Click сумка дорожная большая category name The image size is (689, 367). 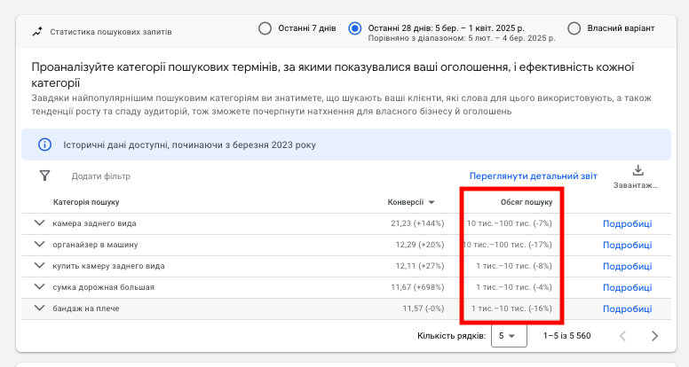pos(103,287)
